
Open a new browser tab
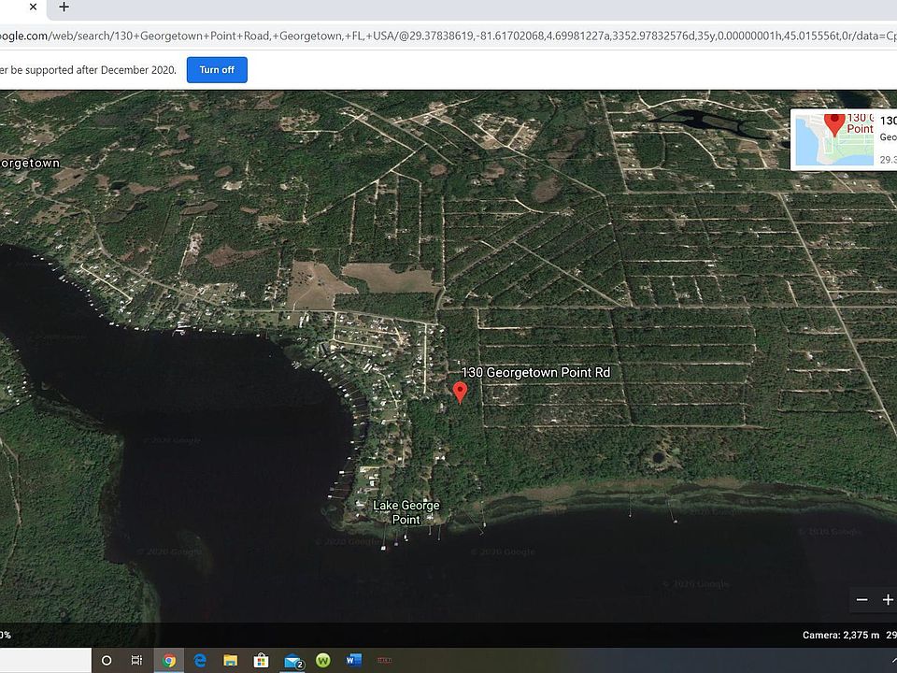point(64,7)
